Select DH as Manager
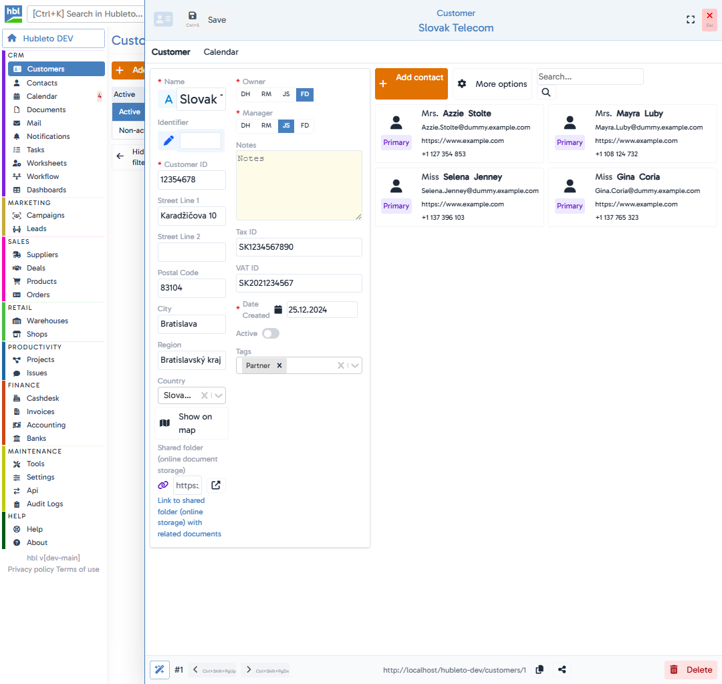722x684 pixels. pos(245,126)
